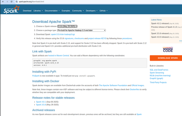
Task: Open the package type dropdown
Action: (x=81, y=30)
